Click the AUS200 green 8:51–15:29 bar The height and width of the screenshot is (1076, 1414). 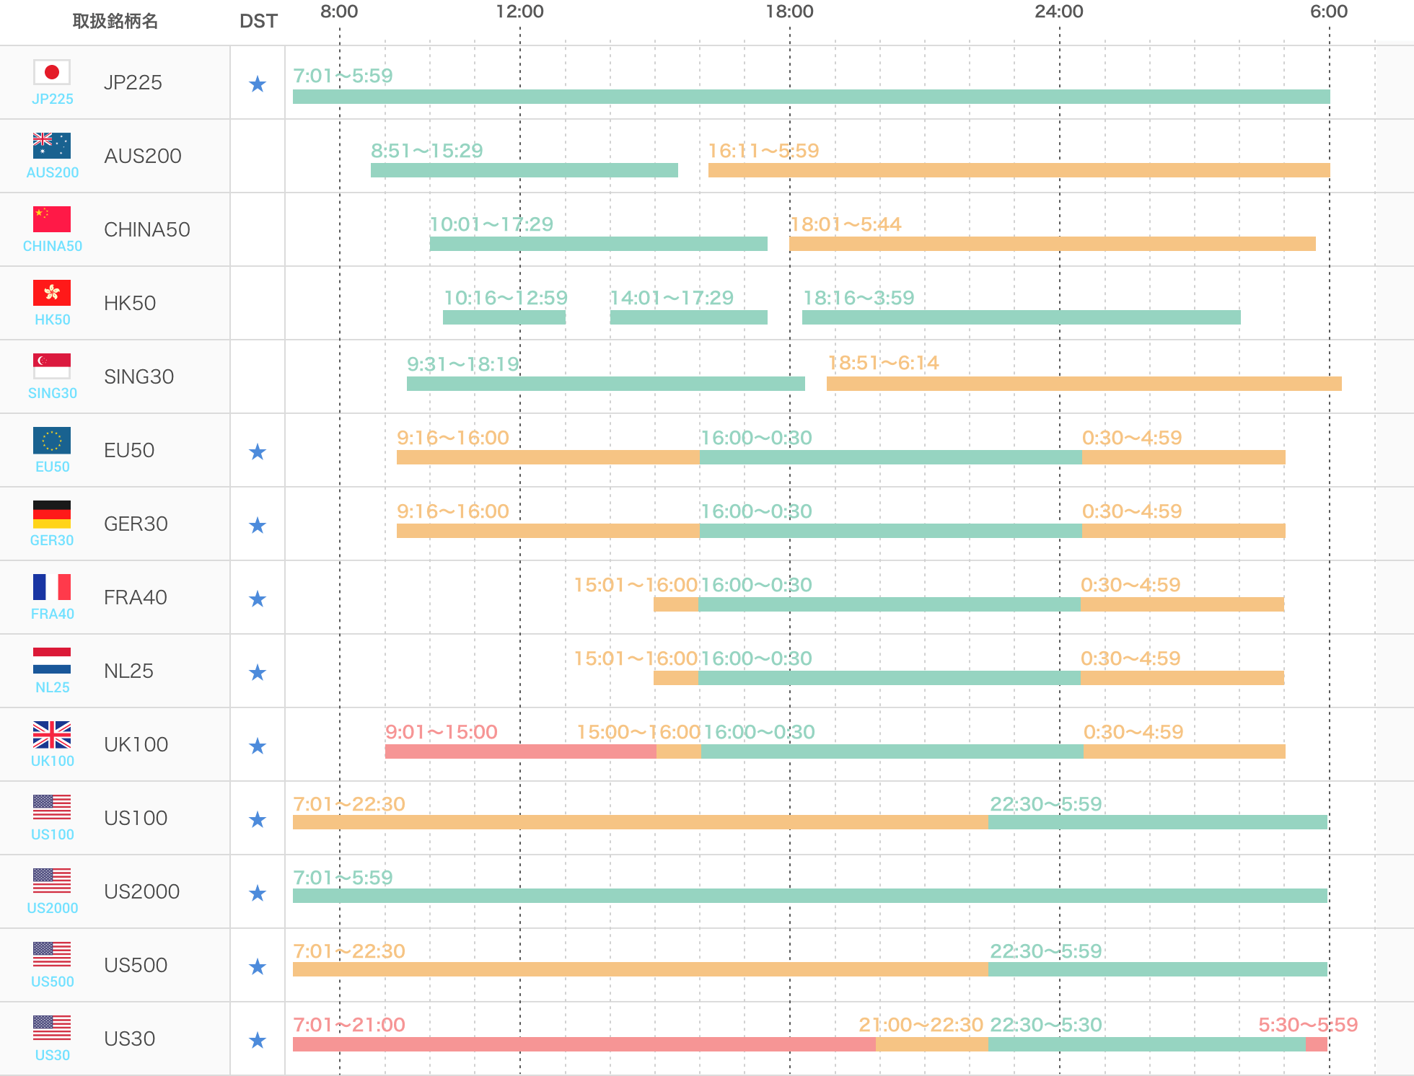tap(524, 170)
